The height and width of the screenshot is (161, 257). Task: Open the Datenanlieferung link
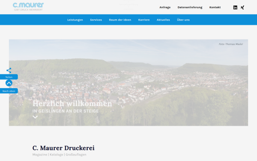(x=190, y=7)
